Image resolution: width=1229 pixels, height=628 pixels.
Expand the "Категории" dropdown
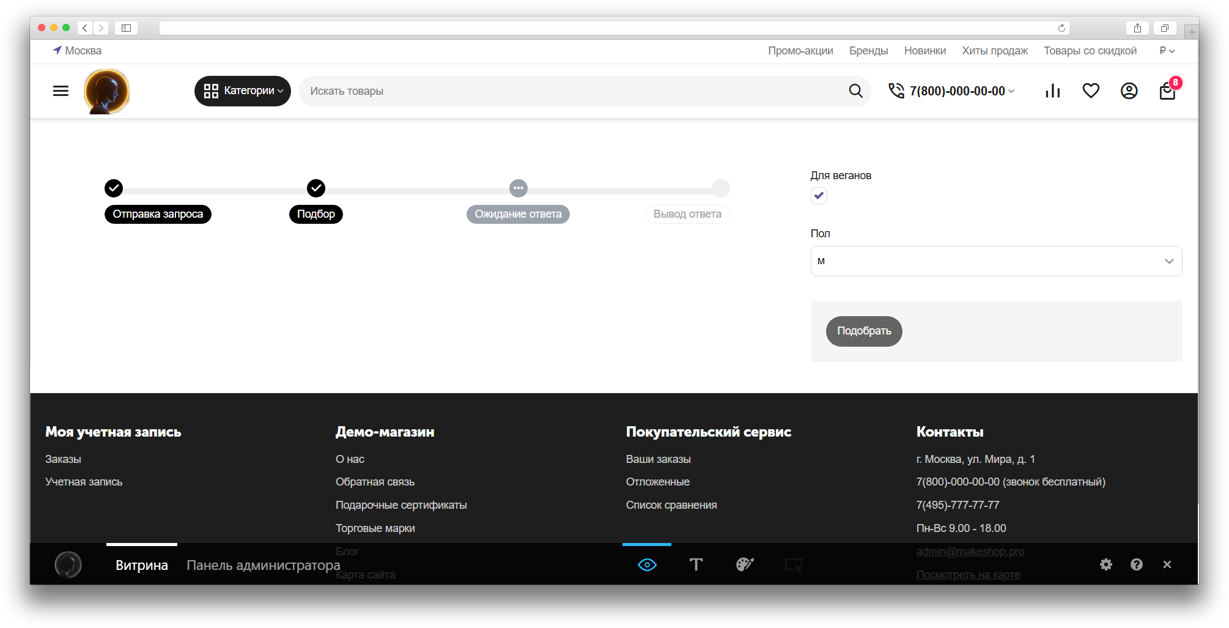pyautogui.click(x=243, y=91)
